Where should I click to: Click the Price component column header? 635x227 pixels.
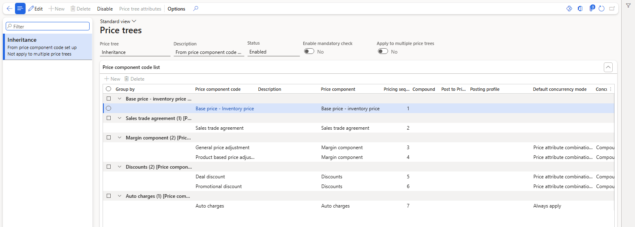(338, 89)
